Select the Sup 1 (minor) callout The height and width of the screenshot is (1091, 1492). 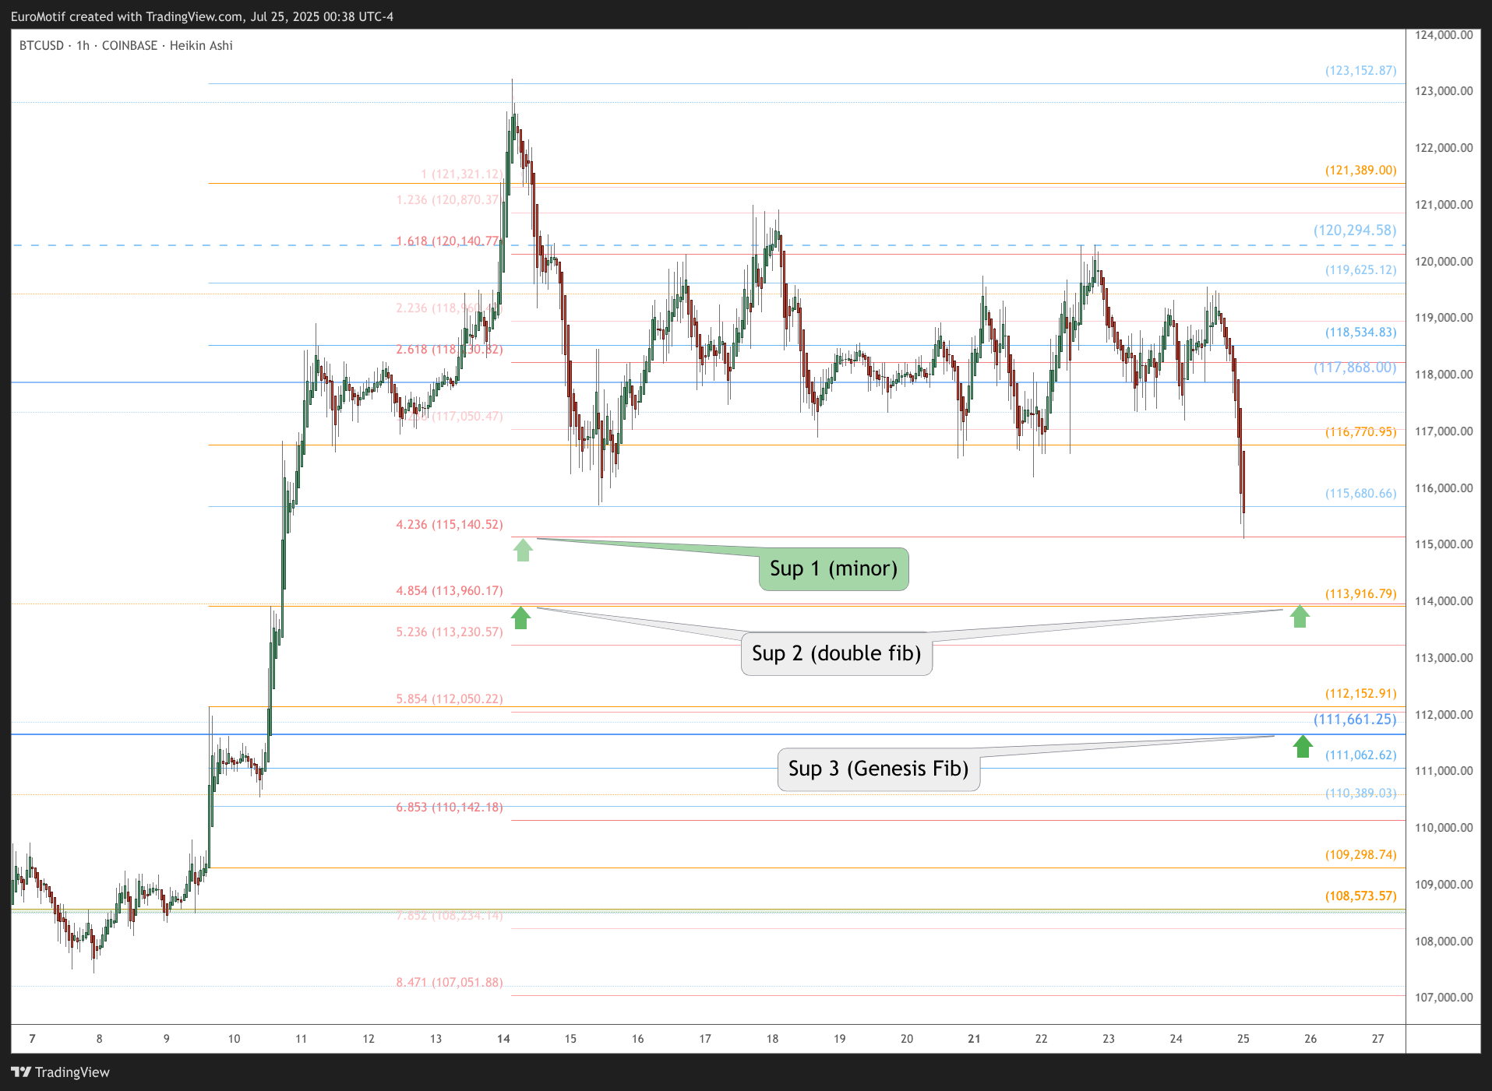(834, 569)
